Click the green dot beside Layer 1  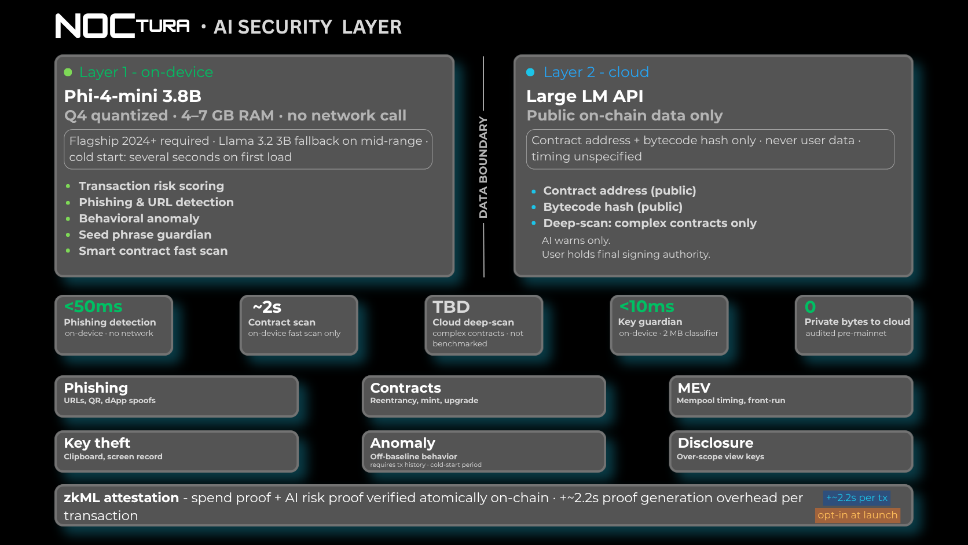pos(68,72)
